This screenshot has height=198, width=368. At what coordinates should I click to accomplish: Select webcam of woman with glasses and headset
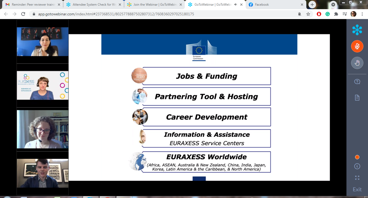(x=43, y=129)
